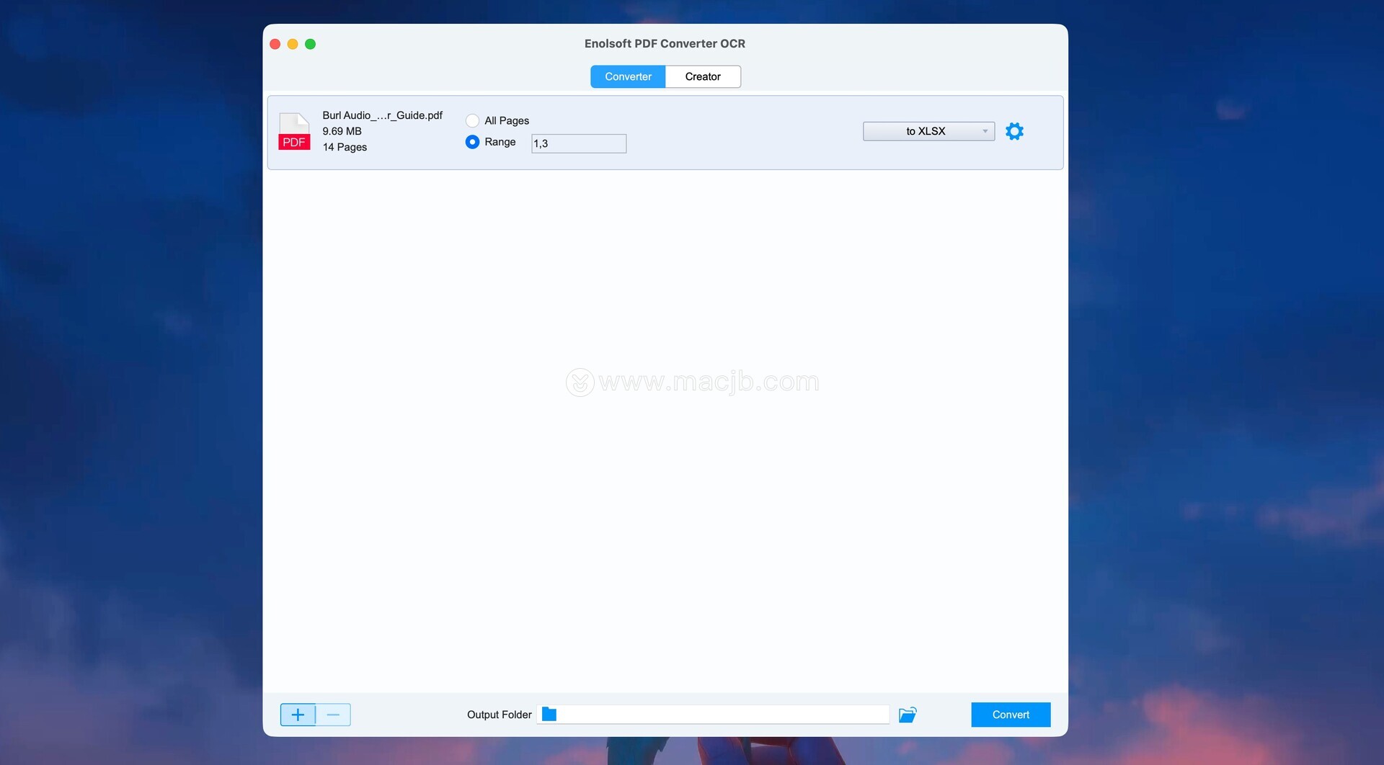Click the 14 Pages label

point(345,147)
